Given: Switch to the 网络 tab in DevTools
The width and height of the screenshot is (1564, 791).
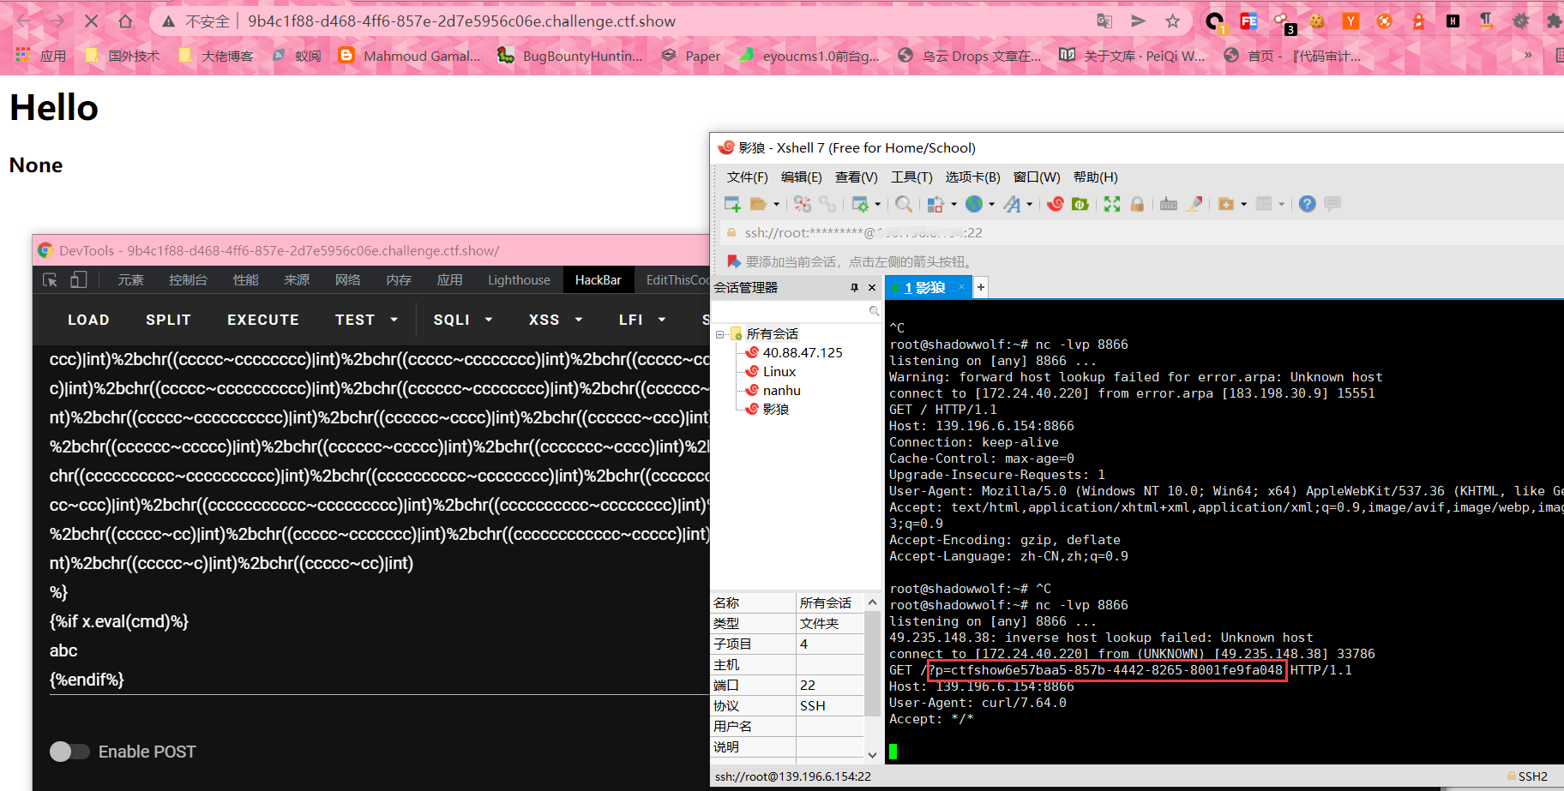Looking at the screenshot, I should tap(347, 280).
